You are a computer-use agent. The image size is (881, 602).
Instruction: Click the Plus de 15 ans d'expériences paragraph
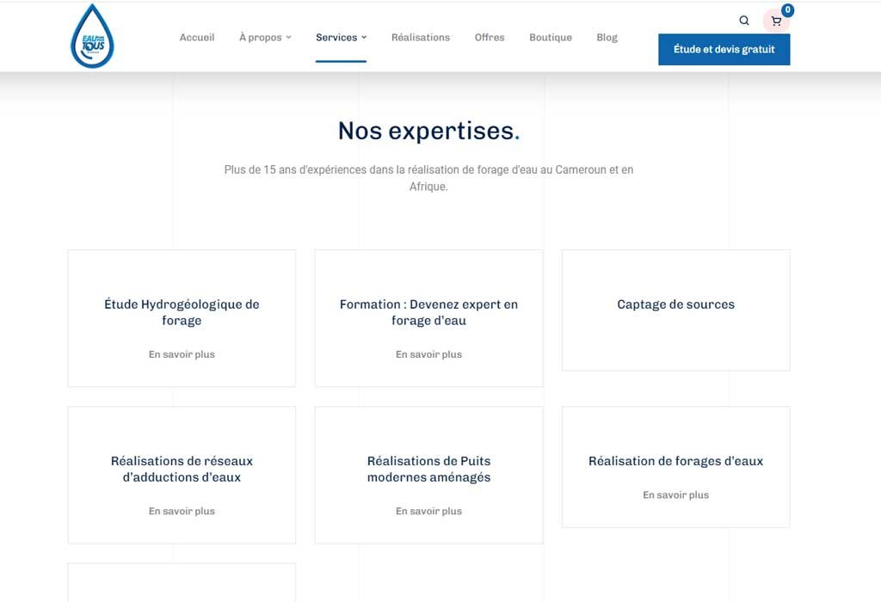(428, 178)
